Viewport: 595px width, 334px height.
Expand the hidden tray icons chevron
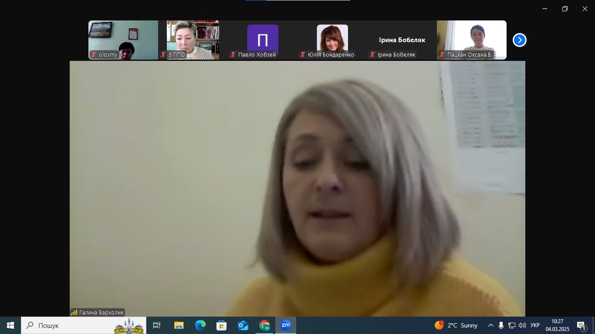[491, 325]
